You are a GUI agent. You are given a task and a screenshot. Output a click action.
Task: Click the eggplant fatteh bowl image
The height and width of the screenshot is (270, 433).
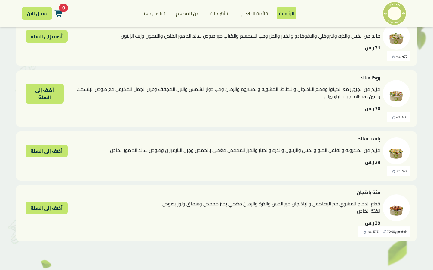pyautogui.click(x=396, y=208)
